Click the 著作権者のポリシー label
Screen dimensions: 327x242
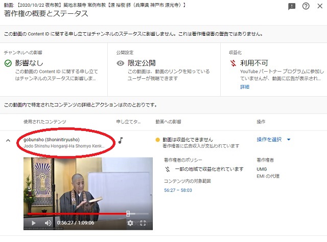[x=183, y=160]
